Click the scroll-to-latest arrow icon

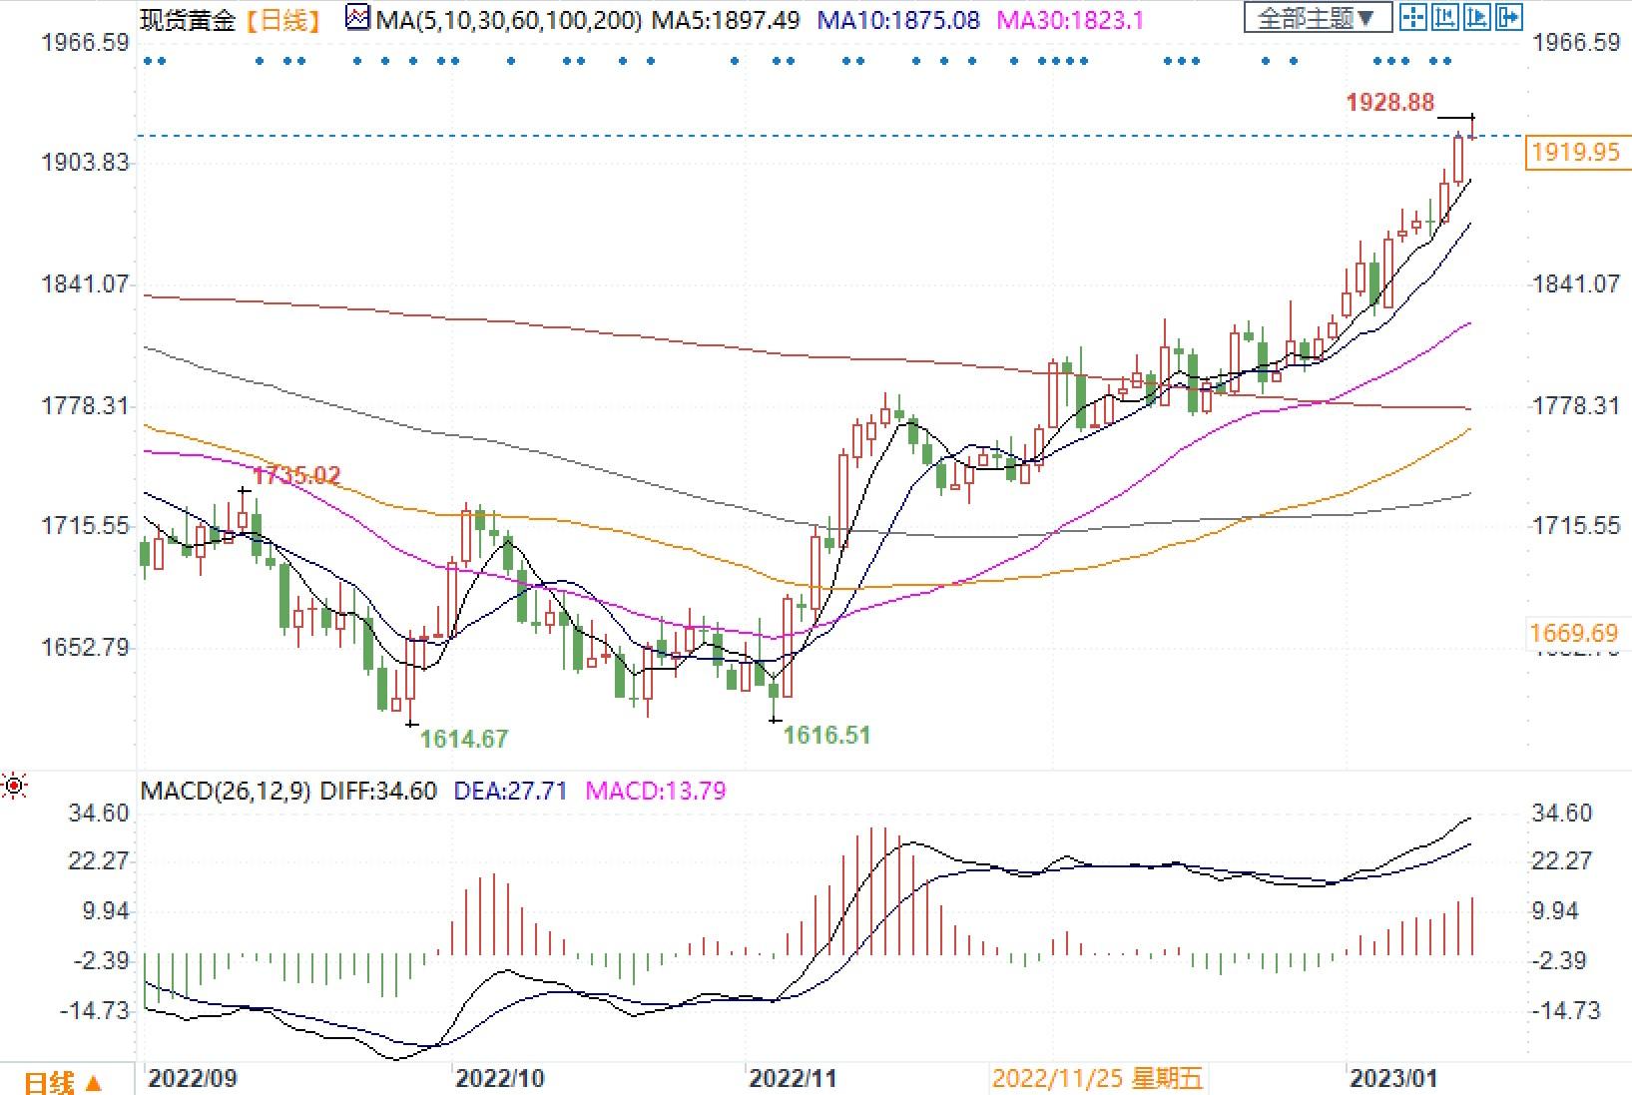pyautogui.click(x=1509, y=17)
